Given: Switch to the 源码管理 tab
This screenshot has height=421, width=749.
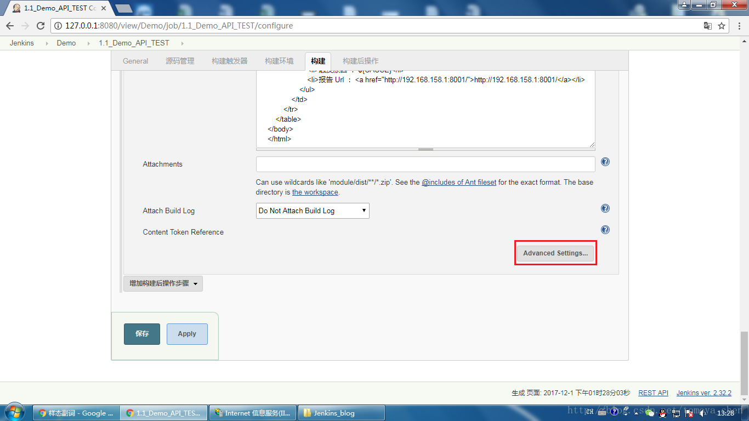Looking at the screenshot, I should [x=180, y=61].
